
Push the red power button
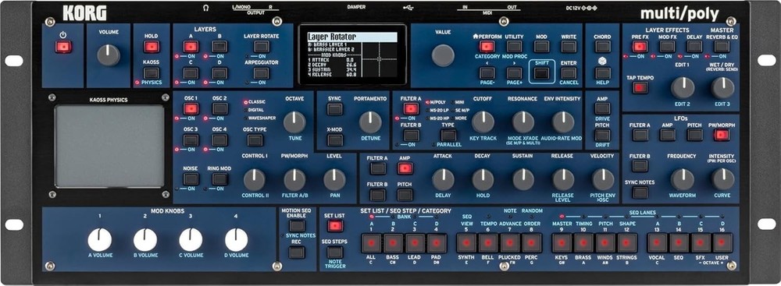(63, 47)
